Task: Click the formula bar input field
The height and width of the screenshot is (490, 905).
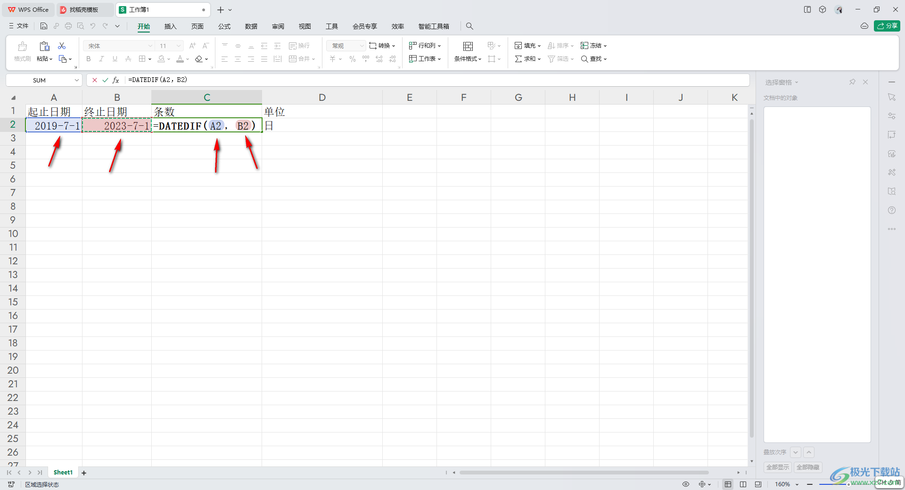Action: point(437,80)
